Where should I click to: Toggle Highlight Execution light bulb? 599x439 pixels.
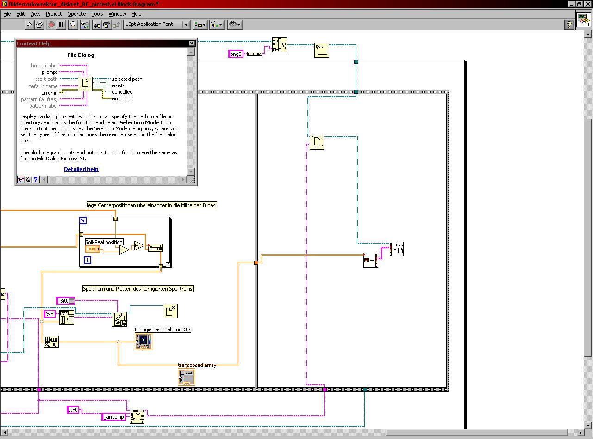pyautogui.click(x=73, y=24)
